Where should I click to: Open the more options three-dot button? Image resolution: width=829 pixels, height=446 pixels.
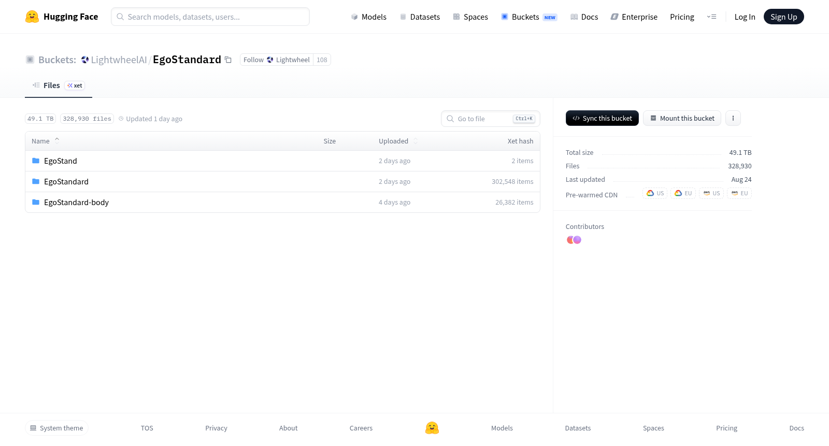tap(733, 118)
